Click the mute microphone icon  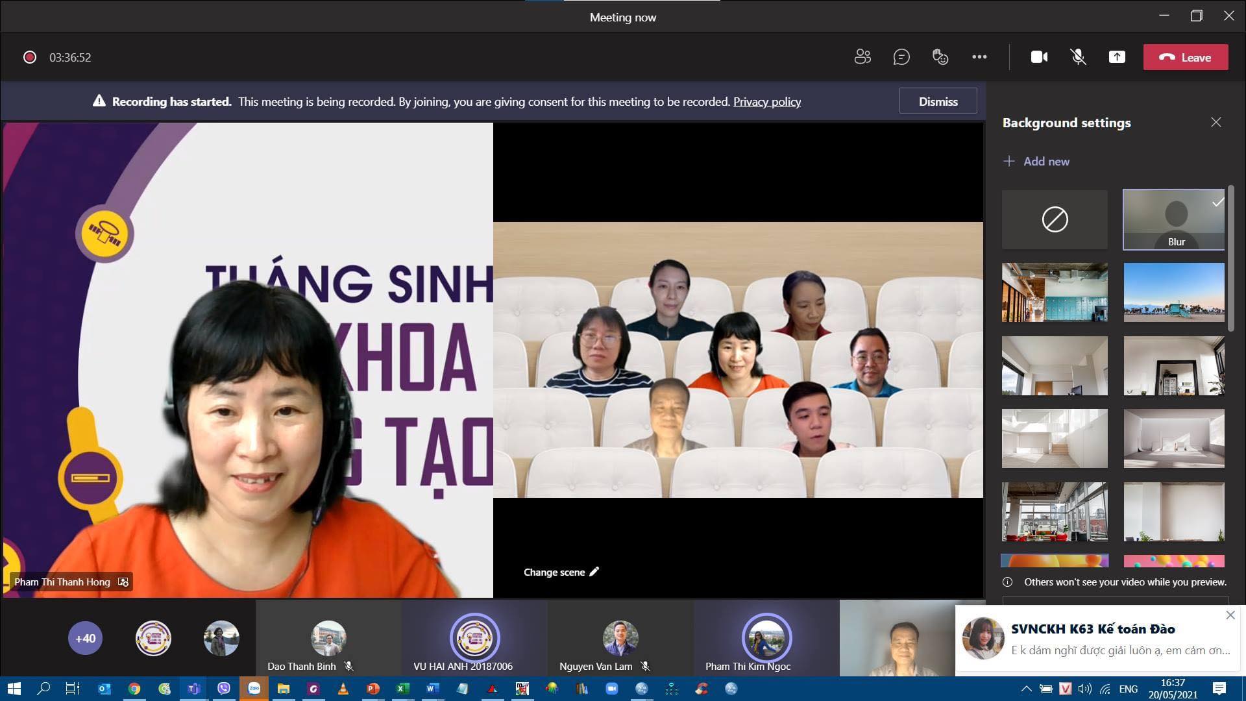(1077, 57)
